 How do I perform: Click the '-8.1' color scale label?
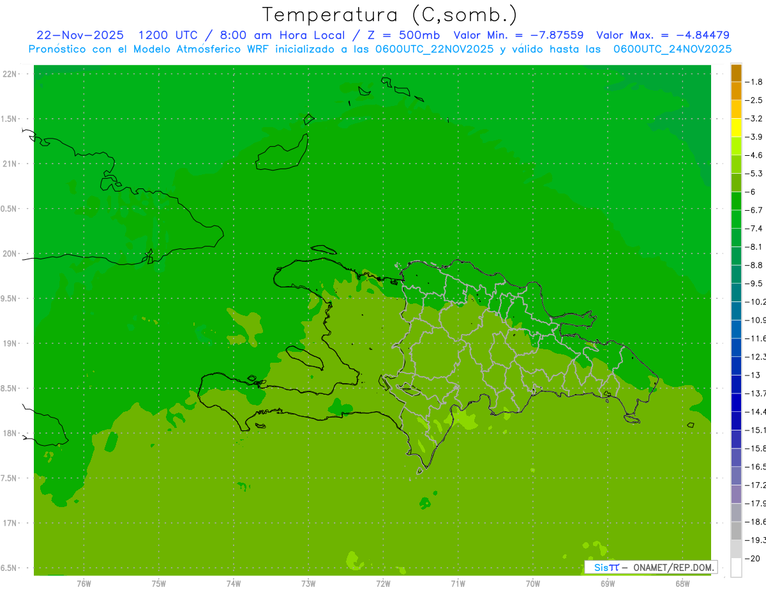click(755, 247)
